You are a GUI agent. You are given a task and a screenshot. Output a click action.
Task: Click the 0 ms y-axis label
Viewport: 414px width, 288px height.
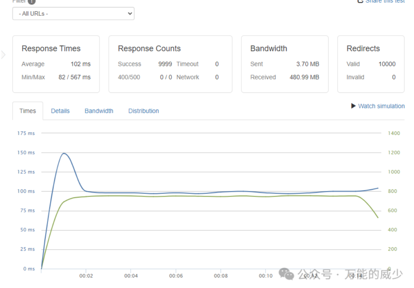pos(29,269)
